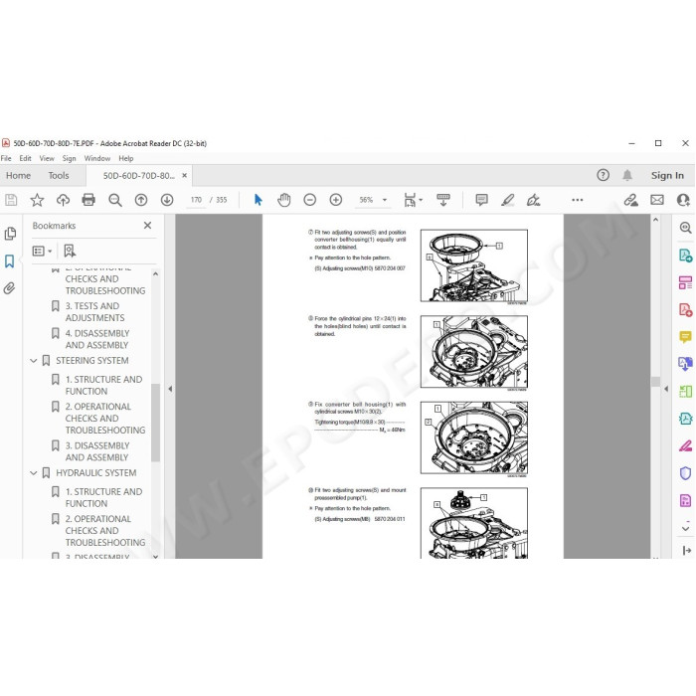Open the Window menu
This screenshot has height=696, width=696.
pos(97,158)
